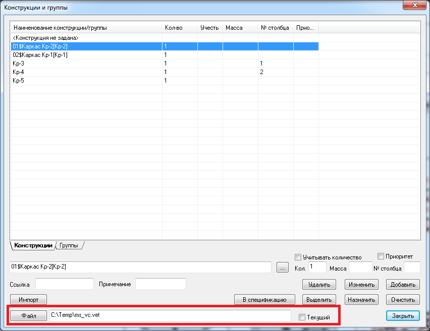Screen dimensions: 430x331
Task: Toggle the Приоритет checkbox
Action: tap(381, 256)
